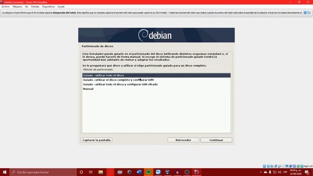Viewport: 313px width, 176px height.
Task: Open the Windows Start menu
Action: 4,172
